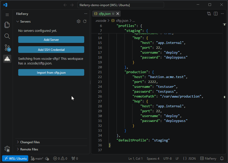Open notifications bell
The image size is (228, 163).
point(222,158)
